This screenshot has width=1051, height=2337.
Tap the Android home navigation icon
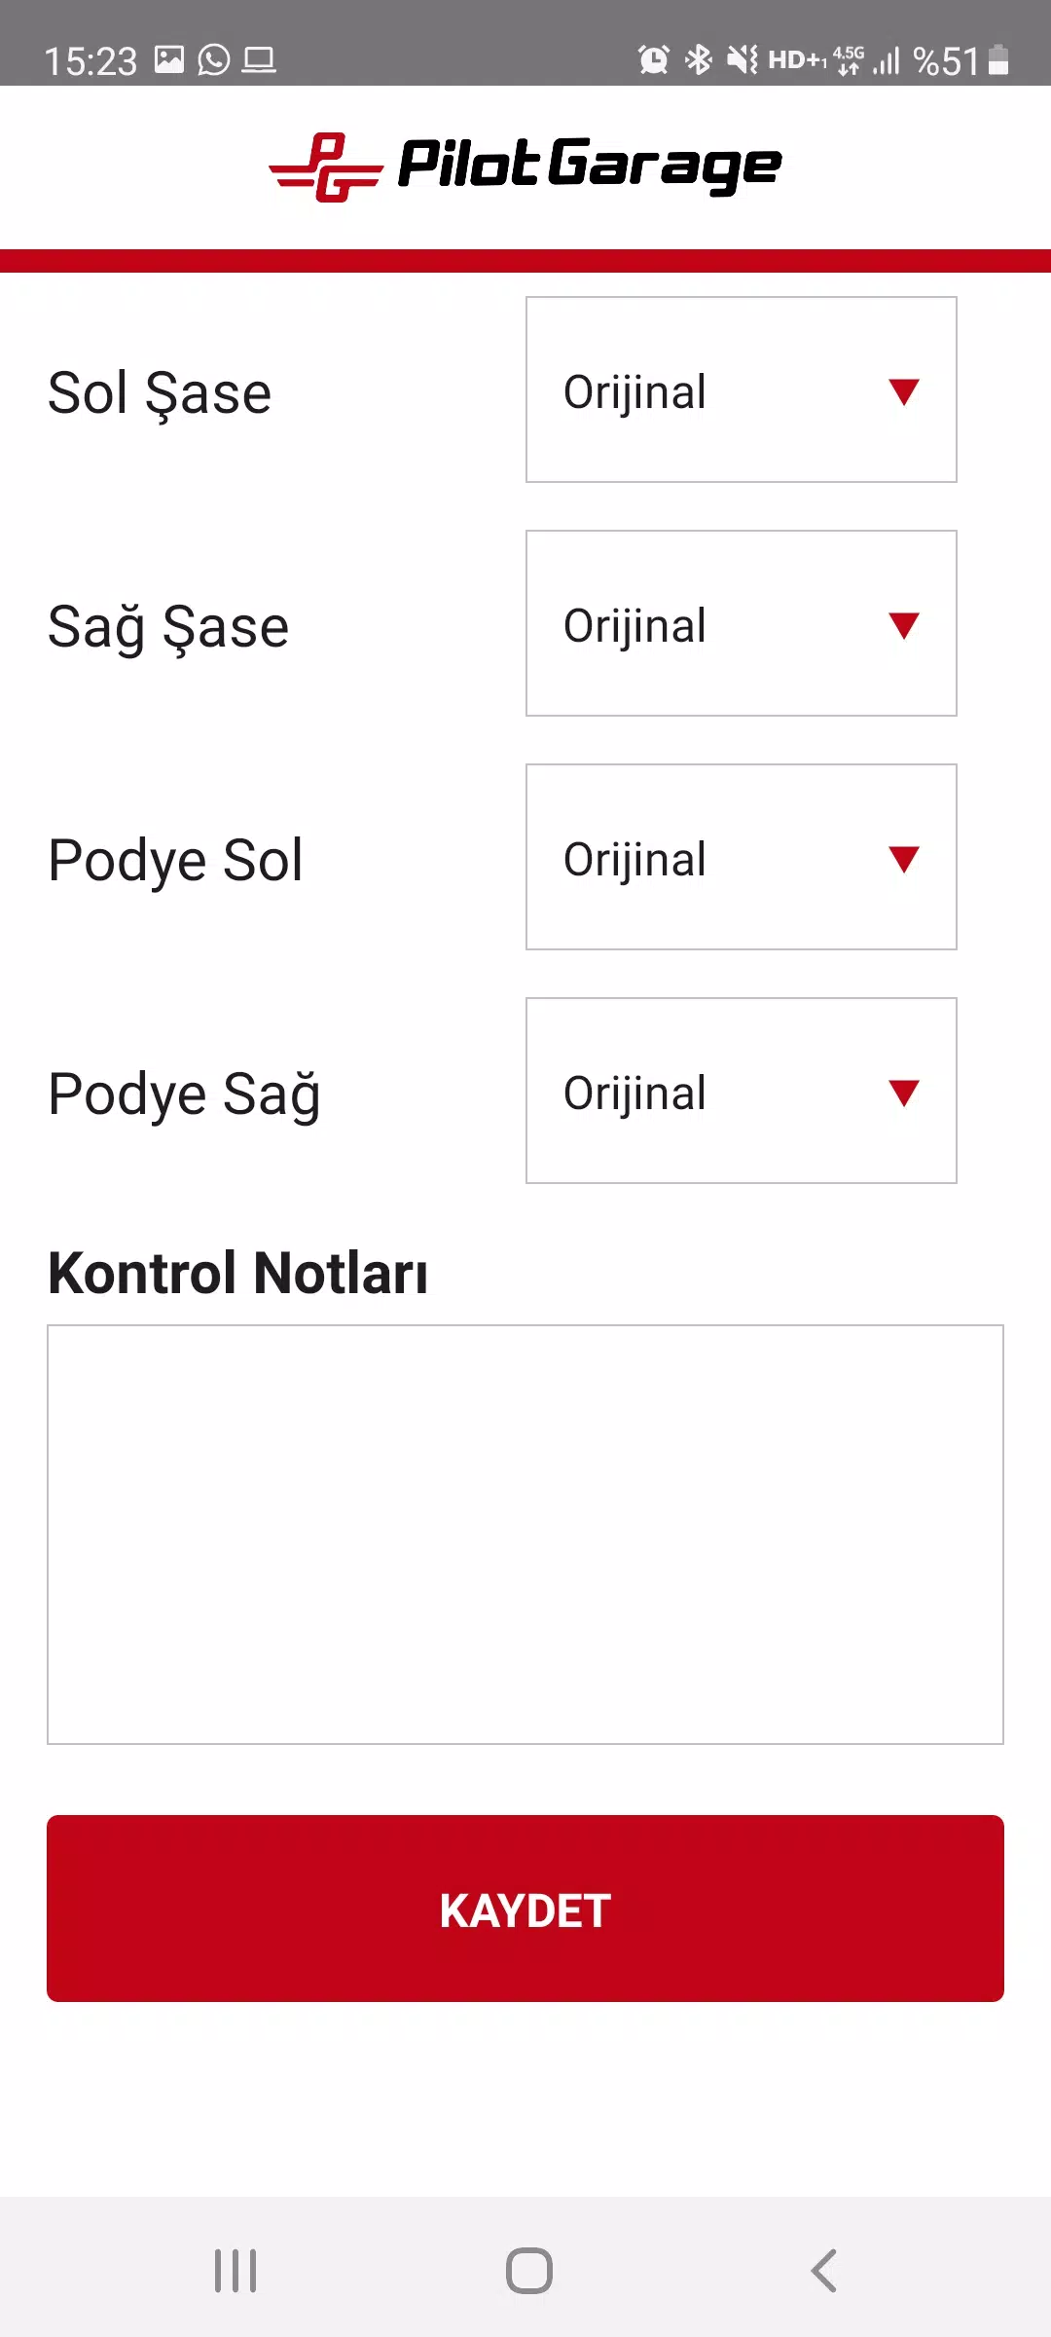tap(528, 2271)
